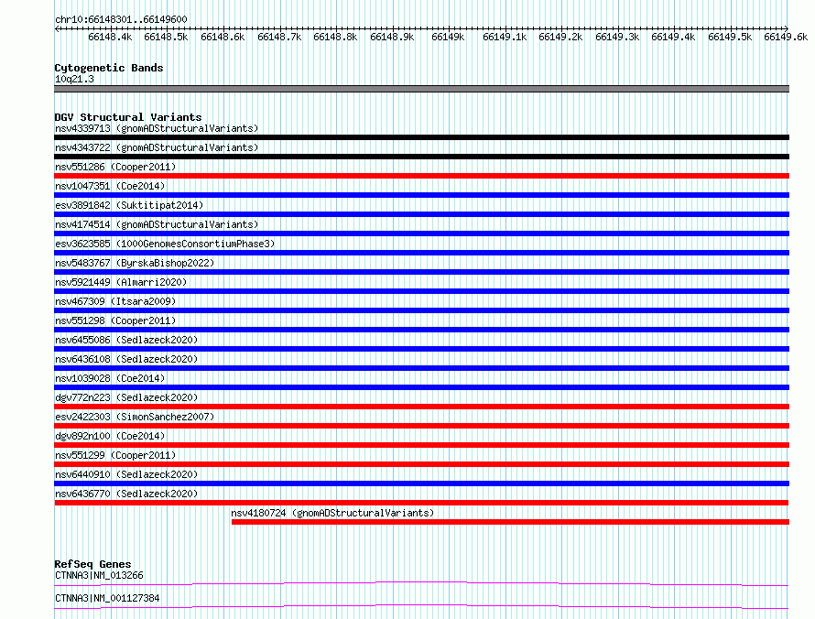The image size is (815, 619).
Task: Open the esv3891842 Suktitipat2014 label
Action: point(129,205)
